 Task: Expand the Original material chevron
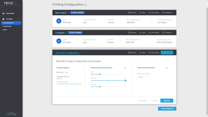coord(69,76)
